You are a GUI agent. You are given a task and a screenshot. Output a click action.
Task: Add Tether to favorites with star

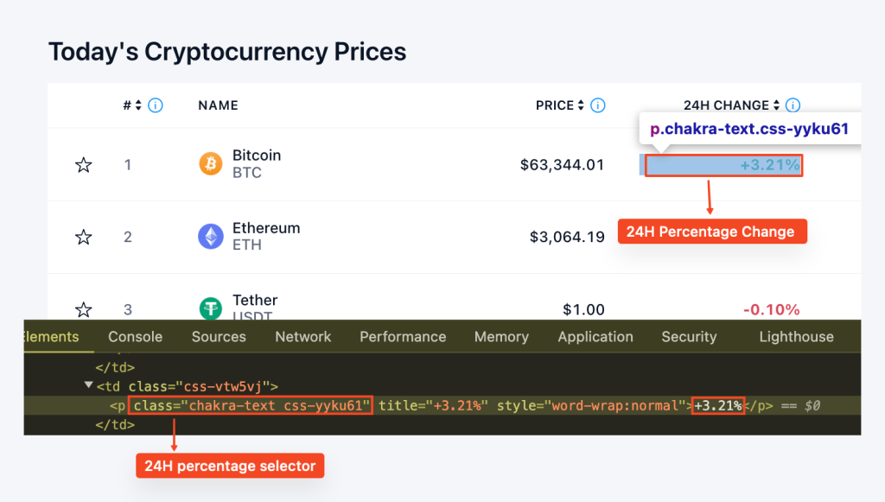84,309
